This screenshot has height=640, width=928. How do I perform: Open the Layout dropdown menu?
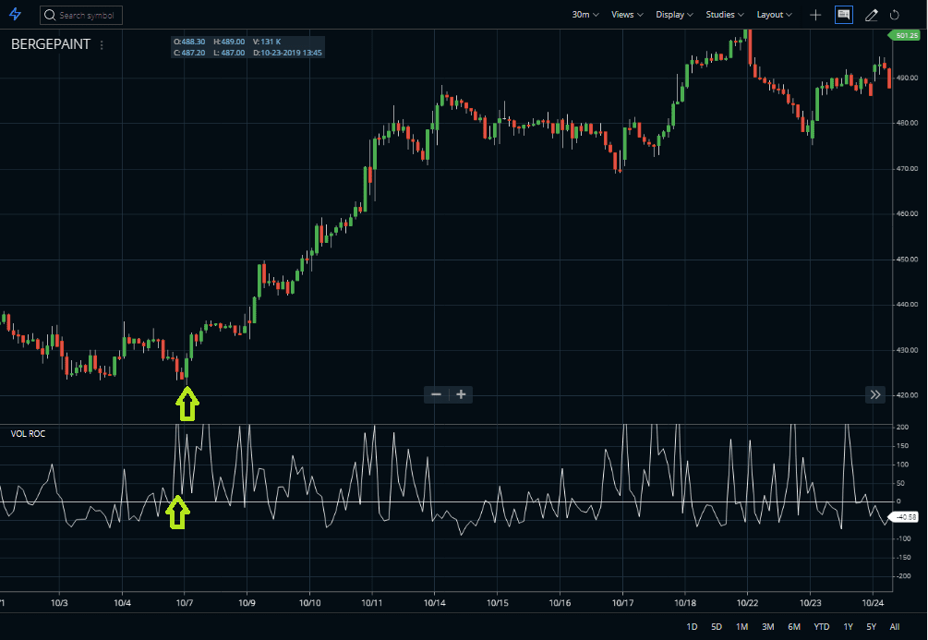[x=774, y=14]
